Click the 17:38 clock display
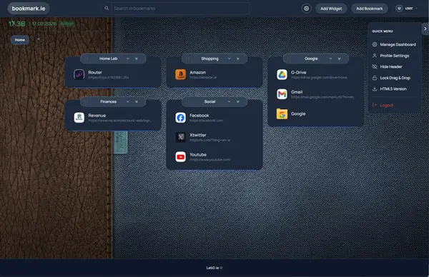Screen dimensions: 429x277 click(17, 24)
